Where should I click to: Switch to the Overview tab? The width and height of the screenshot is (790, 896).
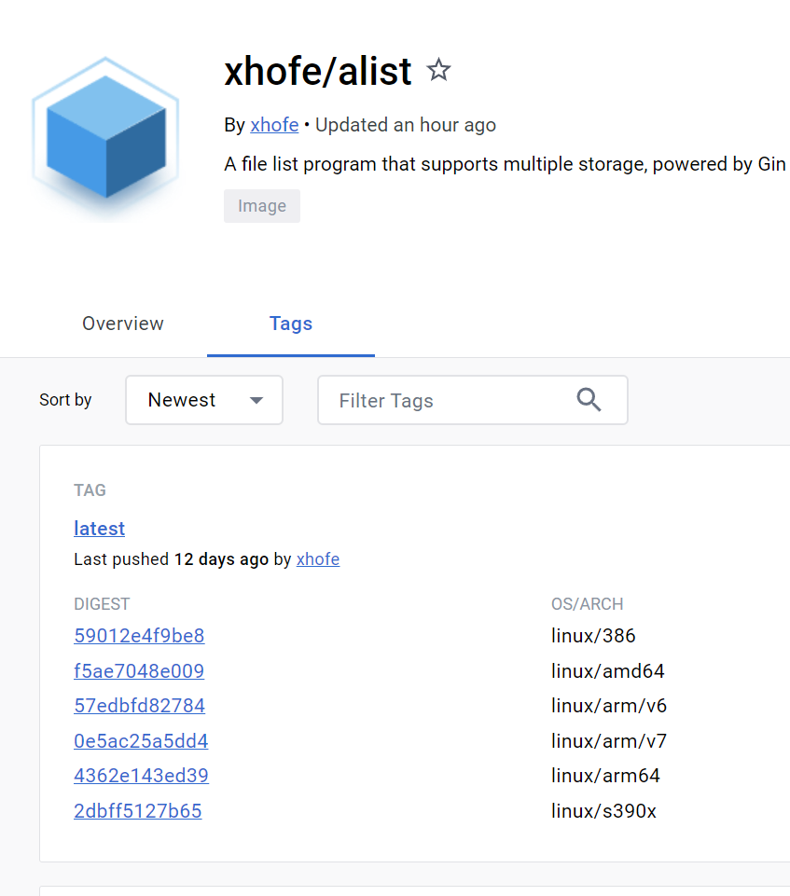(122, 324)
